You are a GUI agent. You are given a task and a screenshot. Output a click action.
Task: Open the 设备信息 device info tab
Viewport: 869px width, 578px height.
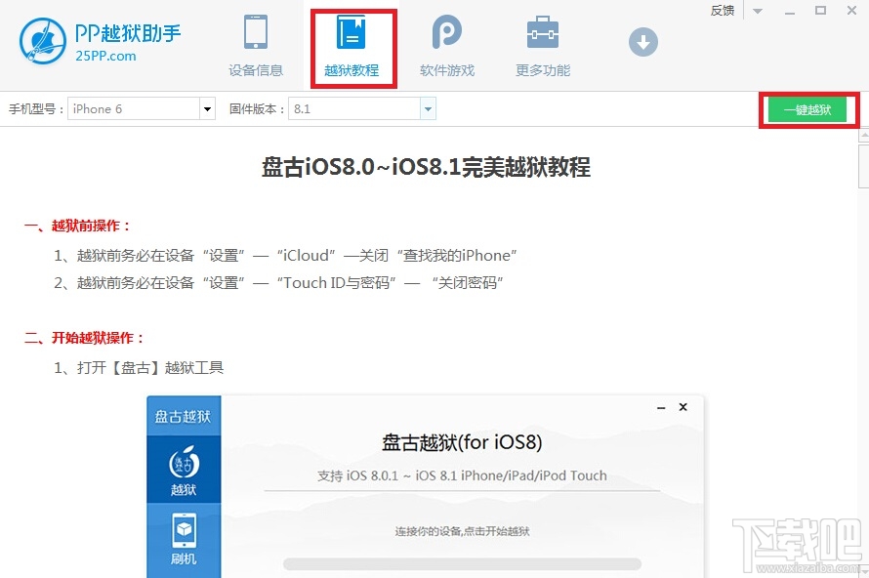pos(256,47)
